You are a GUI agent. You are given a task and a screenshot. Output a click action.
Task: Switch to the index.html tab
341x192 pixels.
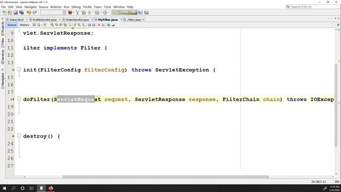[x=17, y=20]
